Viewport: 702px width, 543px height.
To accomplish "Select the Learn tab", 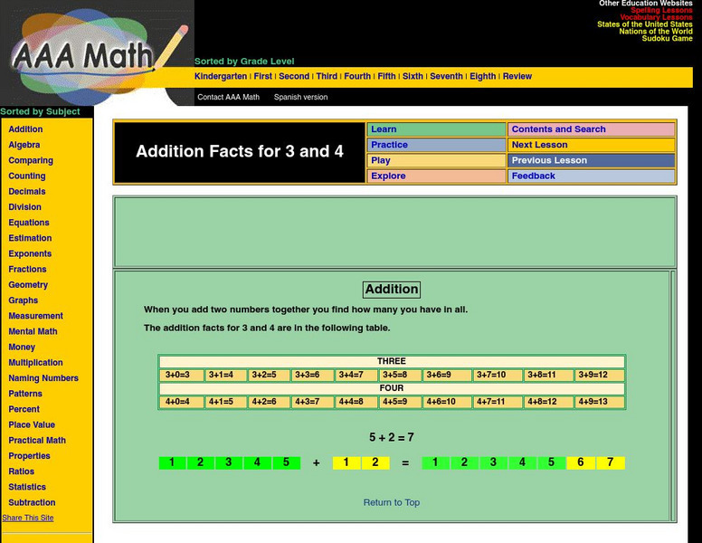I will pos(437,129).
